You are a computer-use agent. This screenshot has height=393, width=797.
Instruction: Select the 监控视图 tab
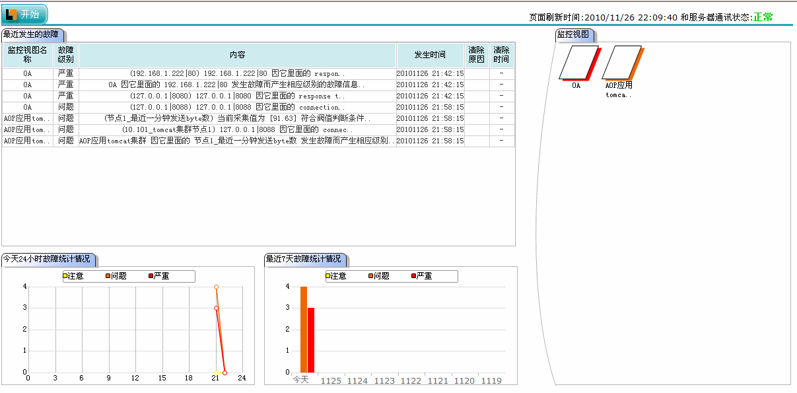click(574, 34)
